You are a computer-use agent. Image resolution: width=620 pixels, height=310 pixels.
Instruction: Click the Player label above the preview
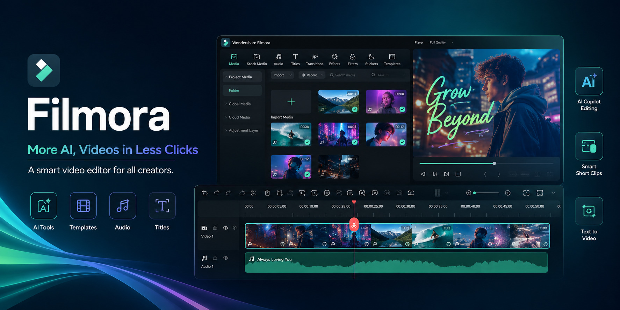(x=419, y=43)
